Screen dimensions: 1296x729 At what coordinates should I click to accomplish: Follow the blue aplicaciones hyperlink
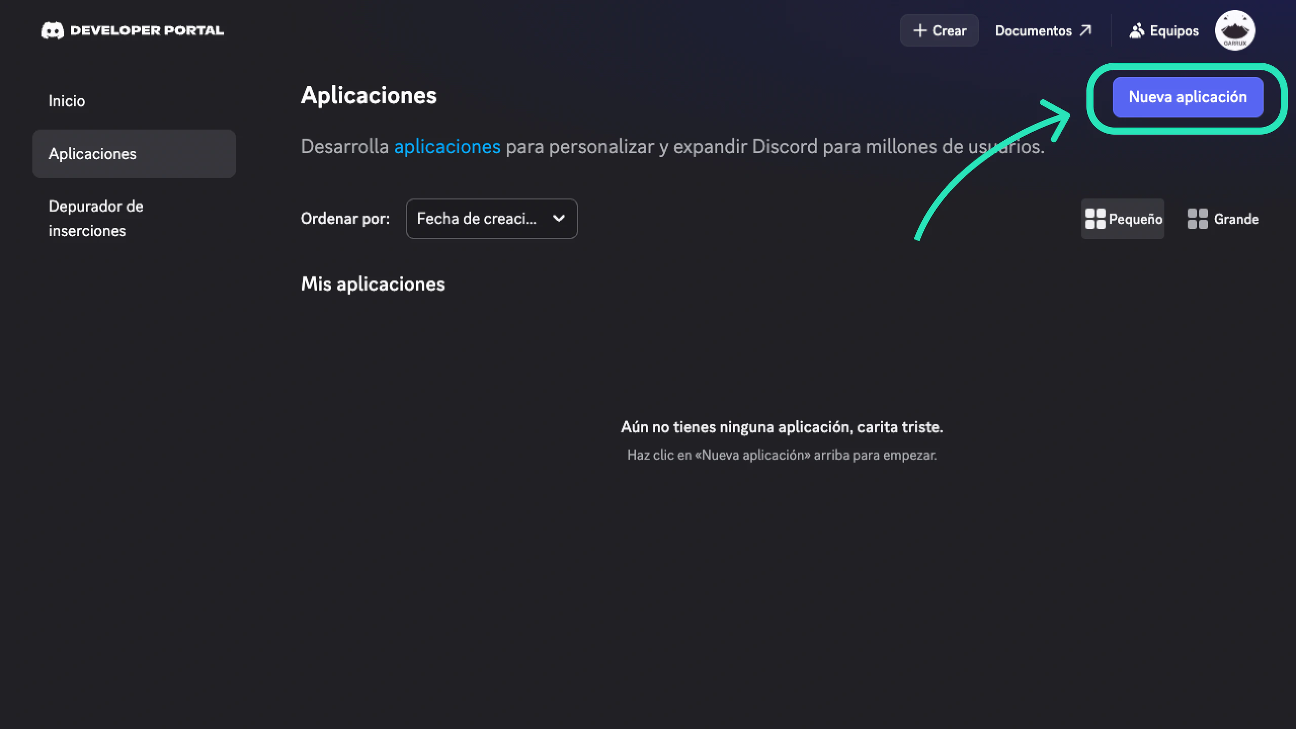(x=447, y=146)
